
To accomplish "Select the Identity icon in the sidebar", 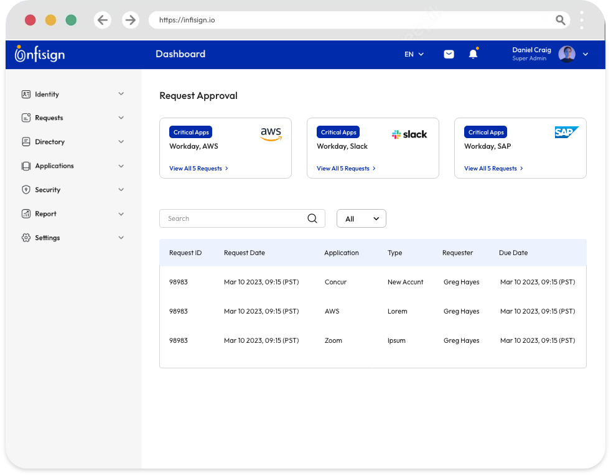I will (25, 94).
